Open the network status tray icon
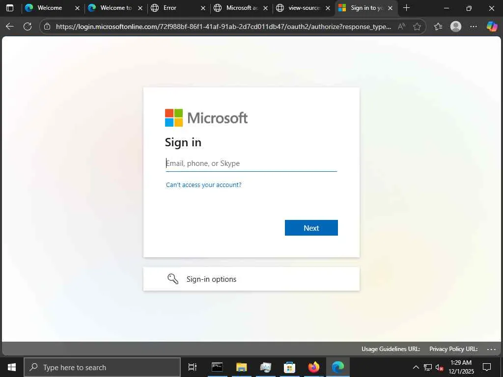503x377 pixels. (x=428, y=367)
